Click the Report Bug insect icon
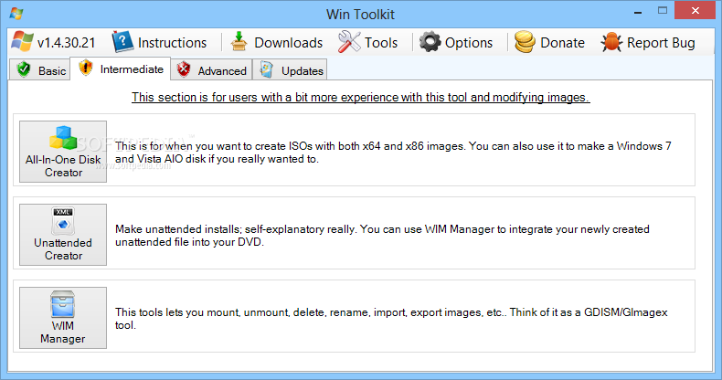 [611, 42]
